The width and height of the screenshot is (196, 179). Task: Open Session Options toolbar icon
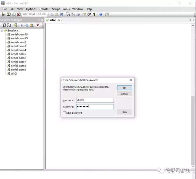coord(84,14)
